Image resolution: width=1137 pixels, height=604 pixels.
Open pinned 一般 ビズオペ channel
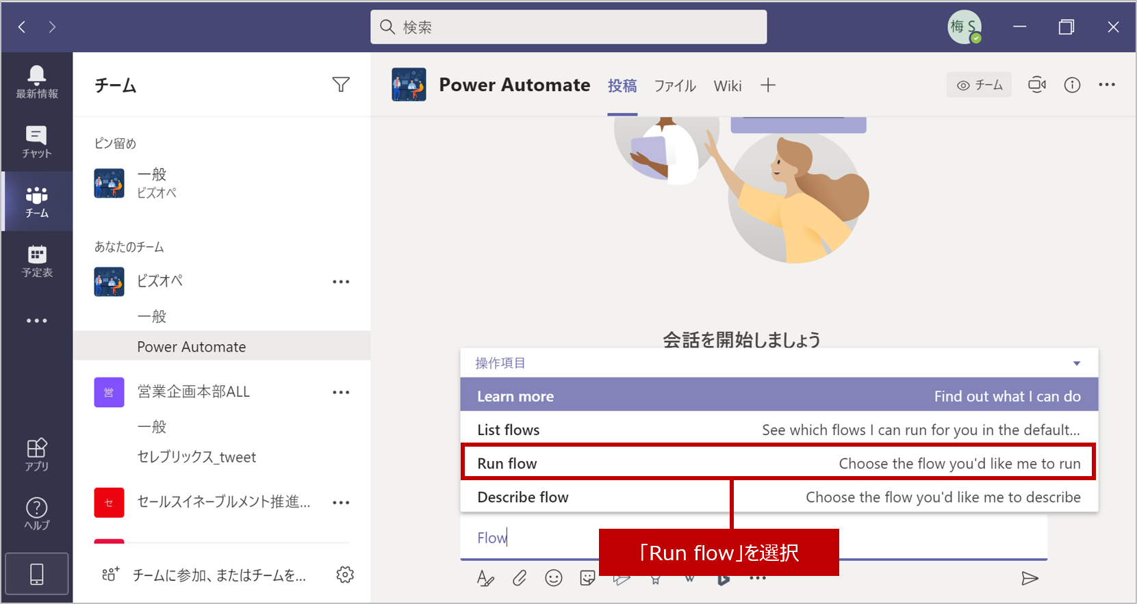click(x=222, y=183)
